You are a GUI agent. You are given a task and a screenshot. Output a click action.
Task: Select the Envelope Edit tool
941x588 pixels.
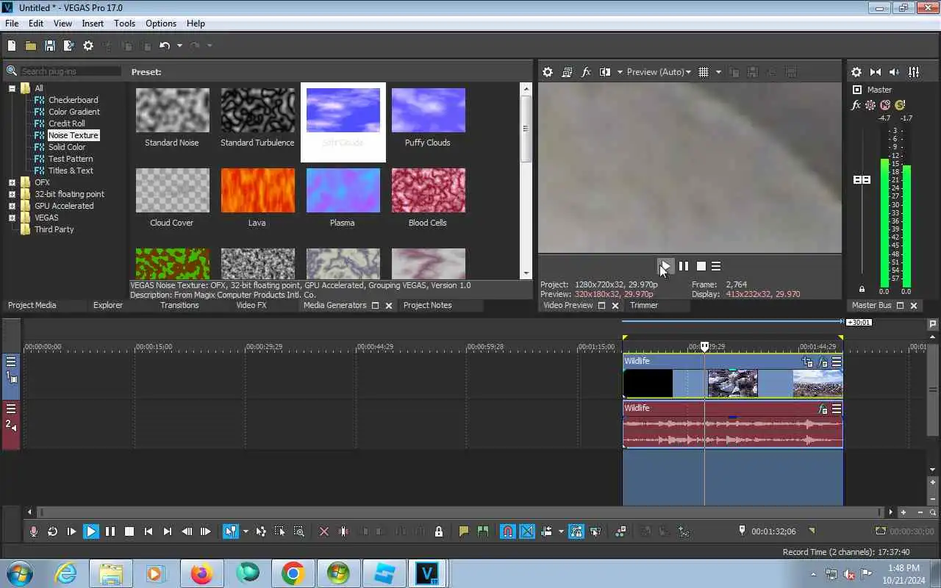[261, 531]
